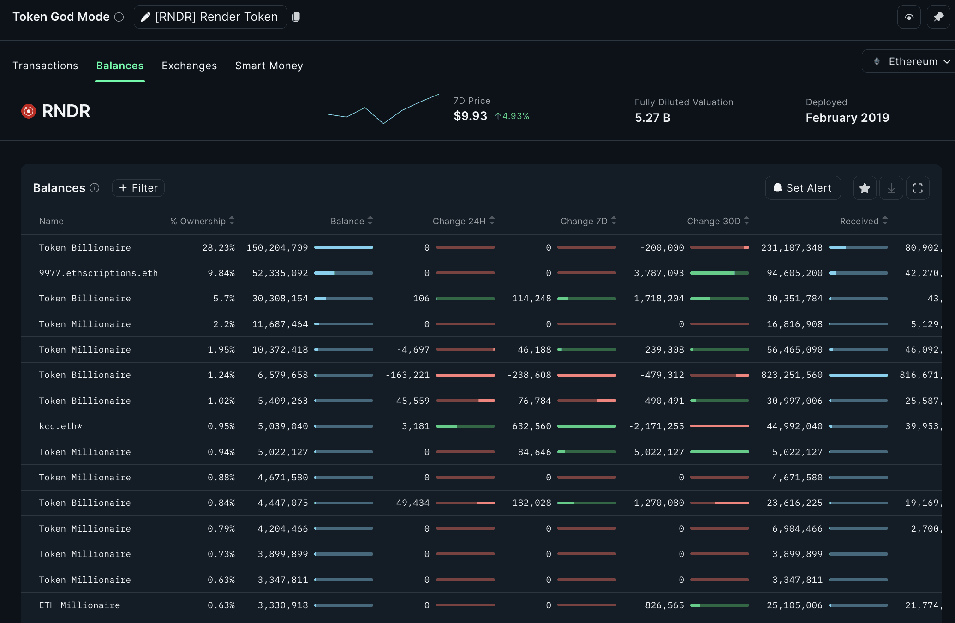
Task: Toggle the eye visibility icon
Action: (x=909, y=17)
